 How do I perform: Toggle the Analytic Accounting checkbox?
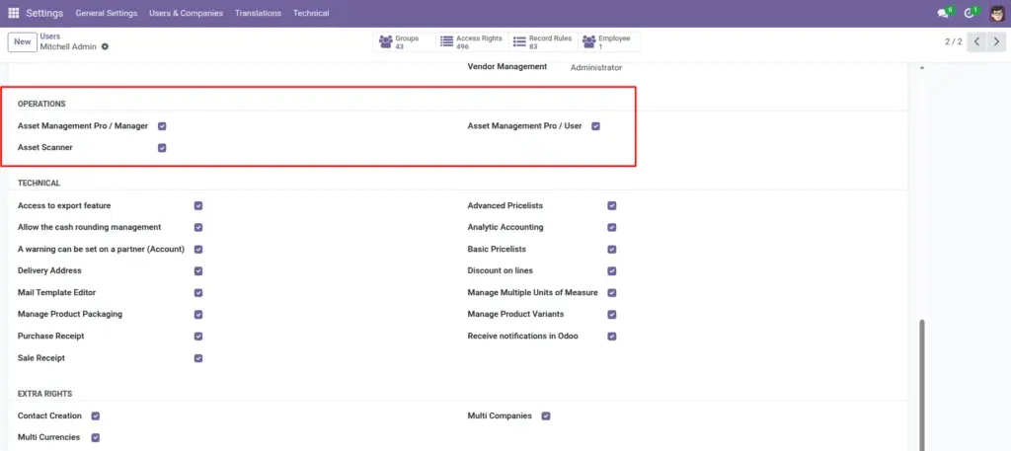point(612,227)
